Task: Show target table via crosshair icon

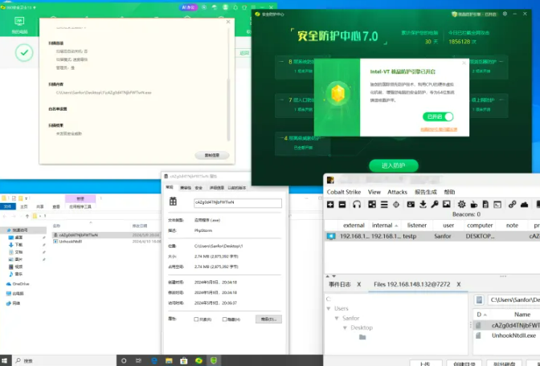Action: pos(396,205)
